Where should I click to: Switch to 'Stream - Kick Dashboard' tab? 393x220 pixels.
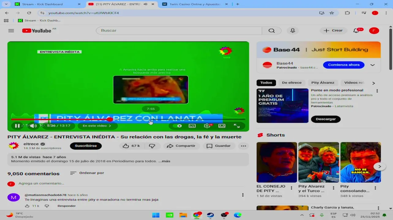tap(48, 4)
